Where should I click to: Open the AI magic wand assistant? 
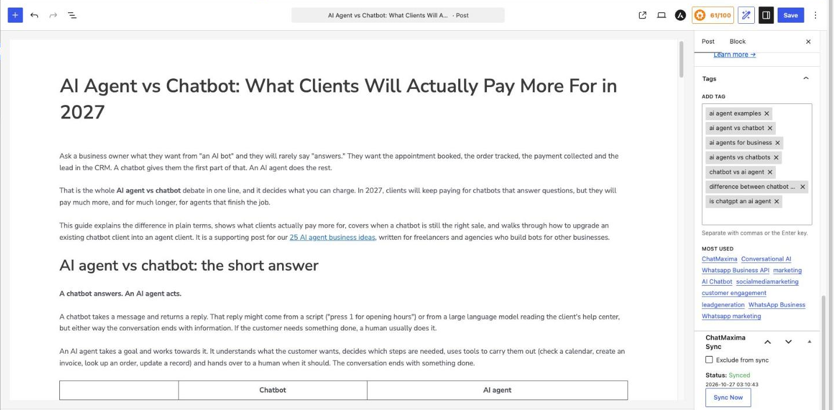tap(746, 15)
